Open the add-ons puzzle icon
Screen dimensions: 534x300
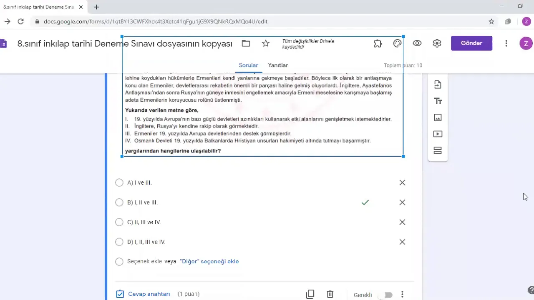(x=378, y=43)
